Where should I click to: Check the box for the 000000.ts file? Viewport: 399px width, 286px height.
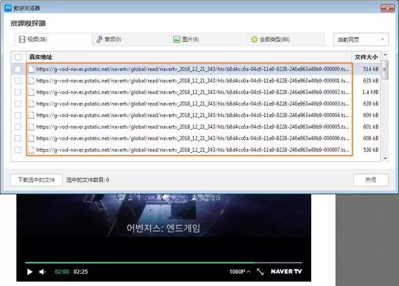[18, 69]
